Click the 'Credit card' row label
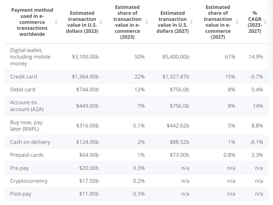273x205 pixels. click(23, 77)
